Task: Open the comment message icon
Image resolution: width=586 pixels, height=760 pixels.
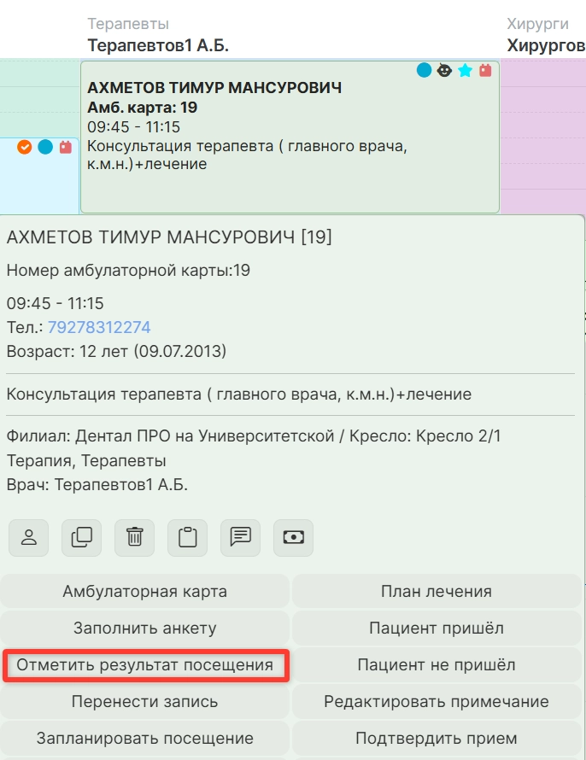Action: (240, 537)
